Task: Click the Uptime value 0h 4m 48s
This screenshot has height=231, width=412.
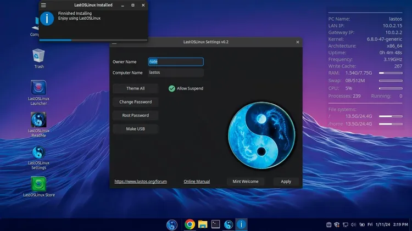Action: pyautogui.click(x=391, y=53)
